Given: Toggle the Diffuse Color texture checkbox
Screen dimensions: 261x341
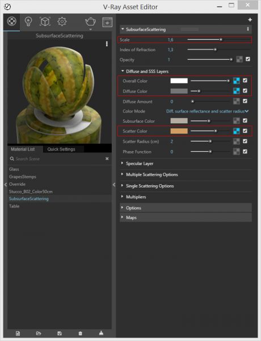Looking at the screenshot, I should click(245, 91).
